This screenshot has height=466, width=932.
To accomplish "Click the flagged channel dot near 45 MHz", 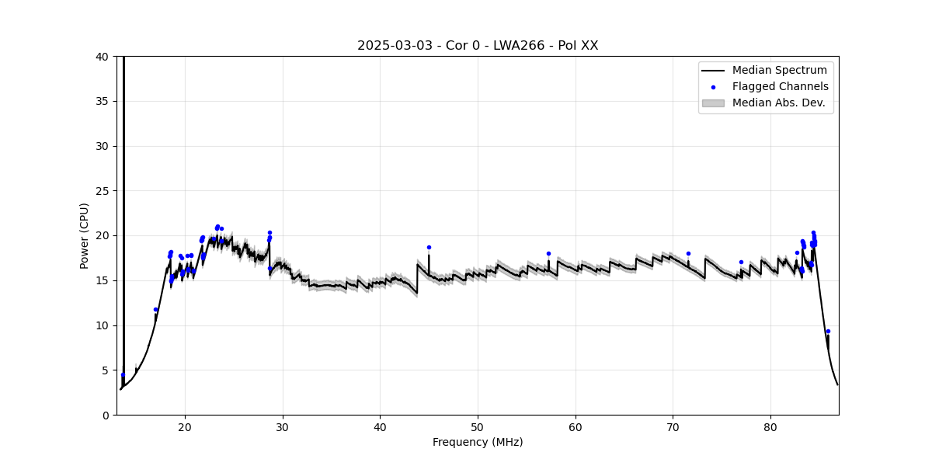I will coord(429,248).
